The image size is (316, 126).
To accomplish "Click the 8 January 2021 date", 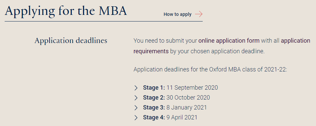I will [x=187, y=107].
